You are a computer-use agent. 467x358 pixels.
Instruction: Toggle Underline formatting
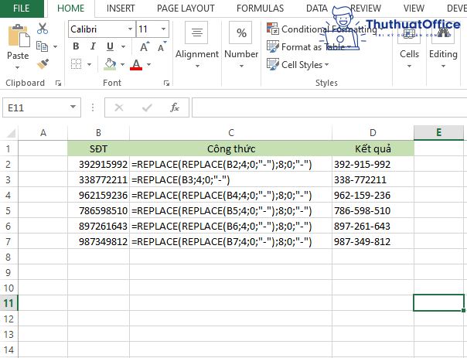point(110,46)
